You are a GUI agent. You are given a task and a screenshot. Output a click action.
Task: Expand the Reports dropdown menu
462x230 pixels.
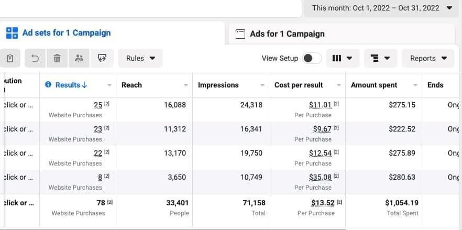[428, 59]
